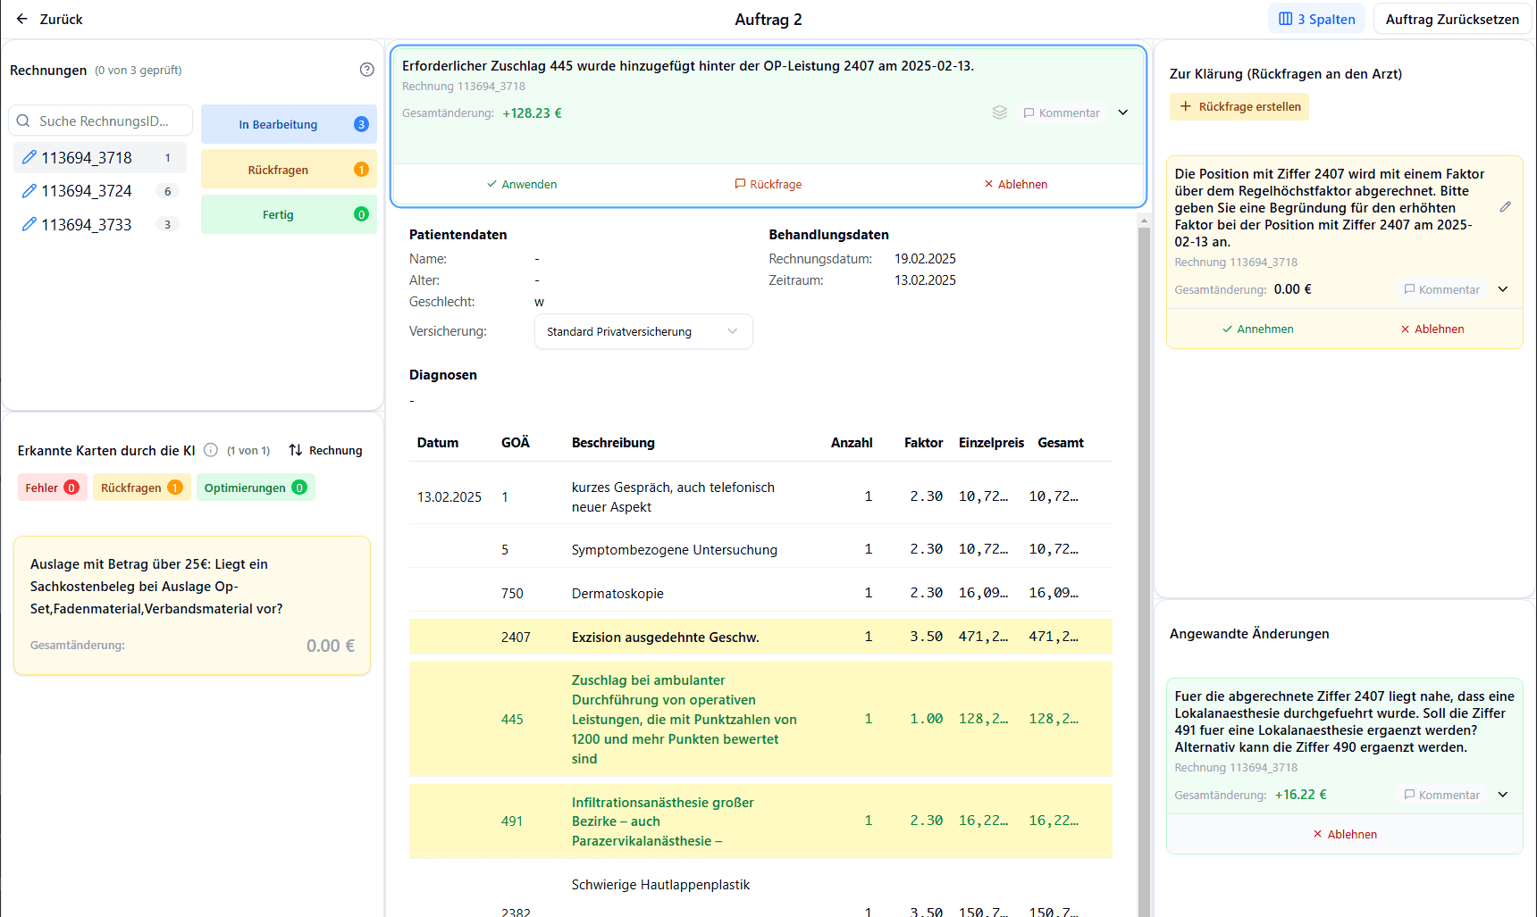
Task: Toggle the Fehler filter chip
Action: (52, 488)
